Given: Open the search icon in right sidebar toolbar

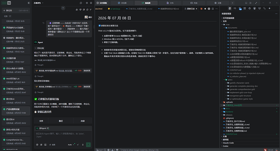Looking at the screenshot, I should tap(235, 9).
